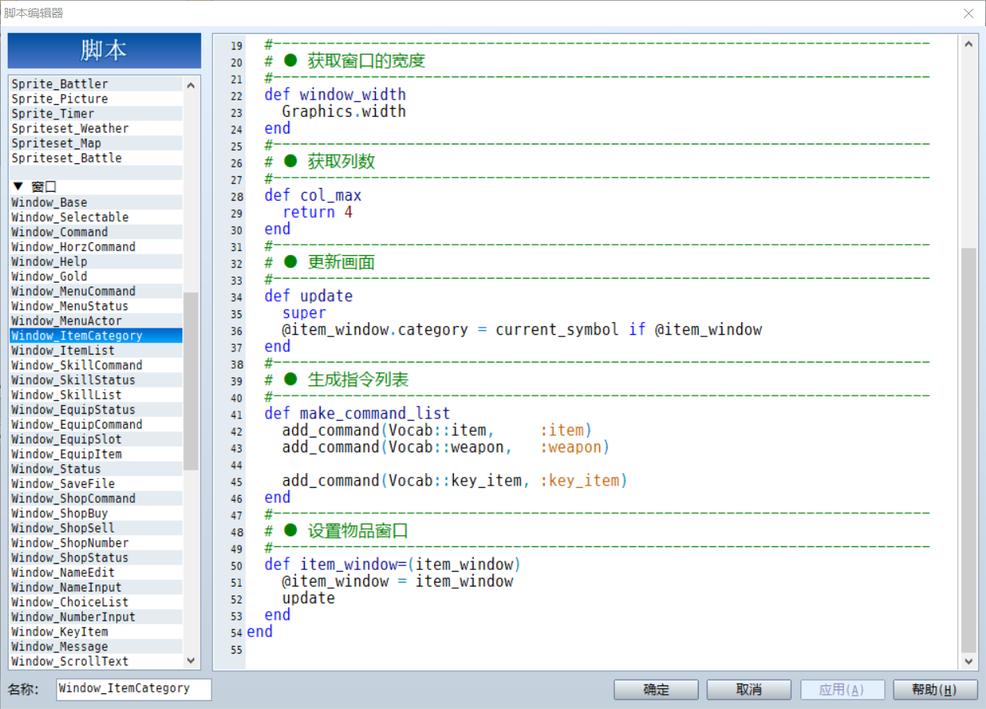
Task: Select the ▼ 窗口 section header
Action: click(96, 187)
